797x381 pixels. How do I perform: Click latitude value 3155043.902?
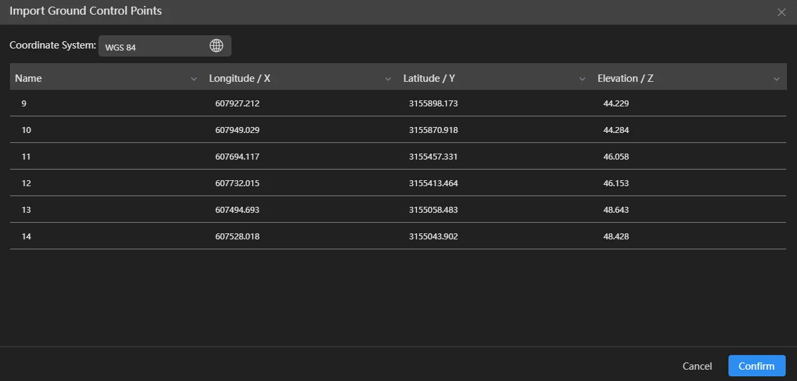(433, 237)
